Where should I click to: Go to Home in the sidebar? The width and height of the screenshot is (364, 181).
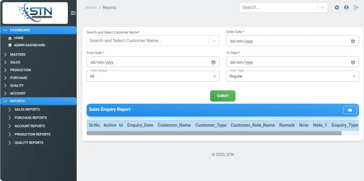[19, 38]
